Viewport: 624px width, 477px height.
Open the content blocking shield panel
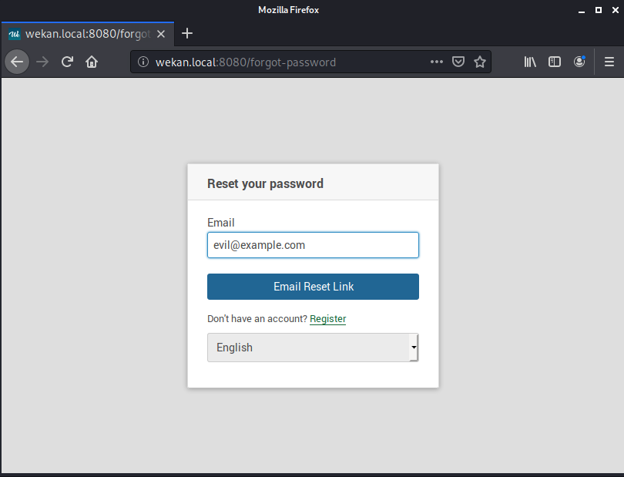(x=458, y=62)
